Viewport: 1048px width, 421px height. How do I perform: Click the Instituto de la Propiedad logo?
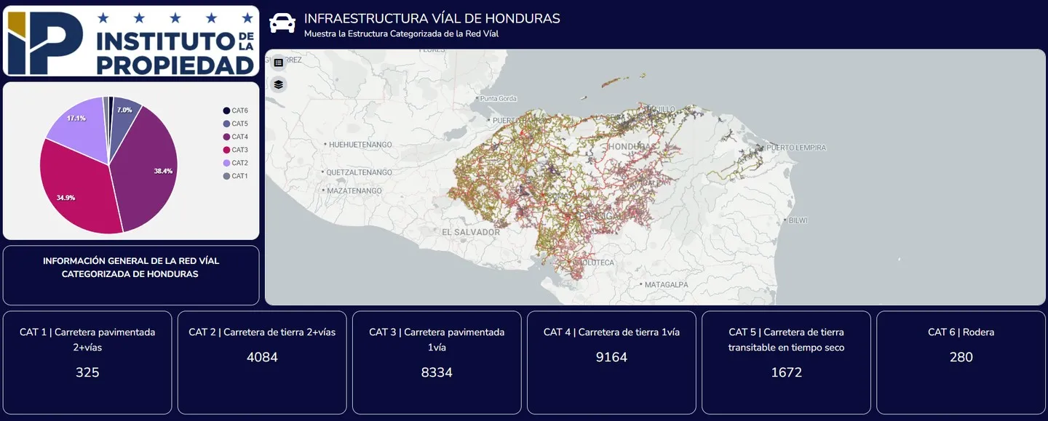point(131,41)
